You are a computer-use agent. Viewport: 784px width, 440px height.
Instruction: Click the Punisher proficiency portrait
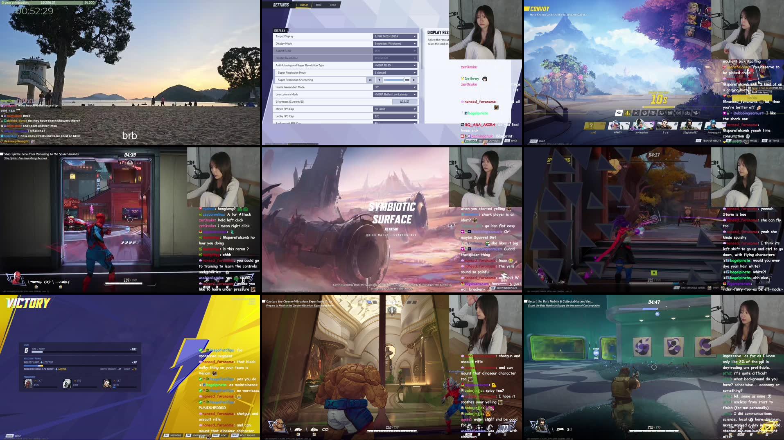coord(107,384)
